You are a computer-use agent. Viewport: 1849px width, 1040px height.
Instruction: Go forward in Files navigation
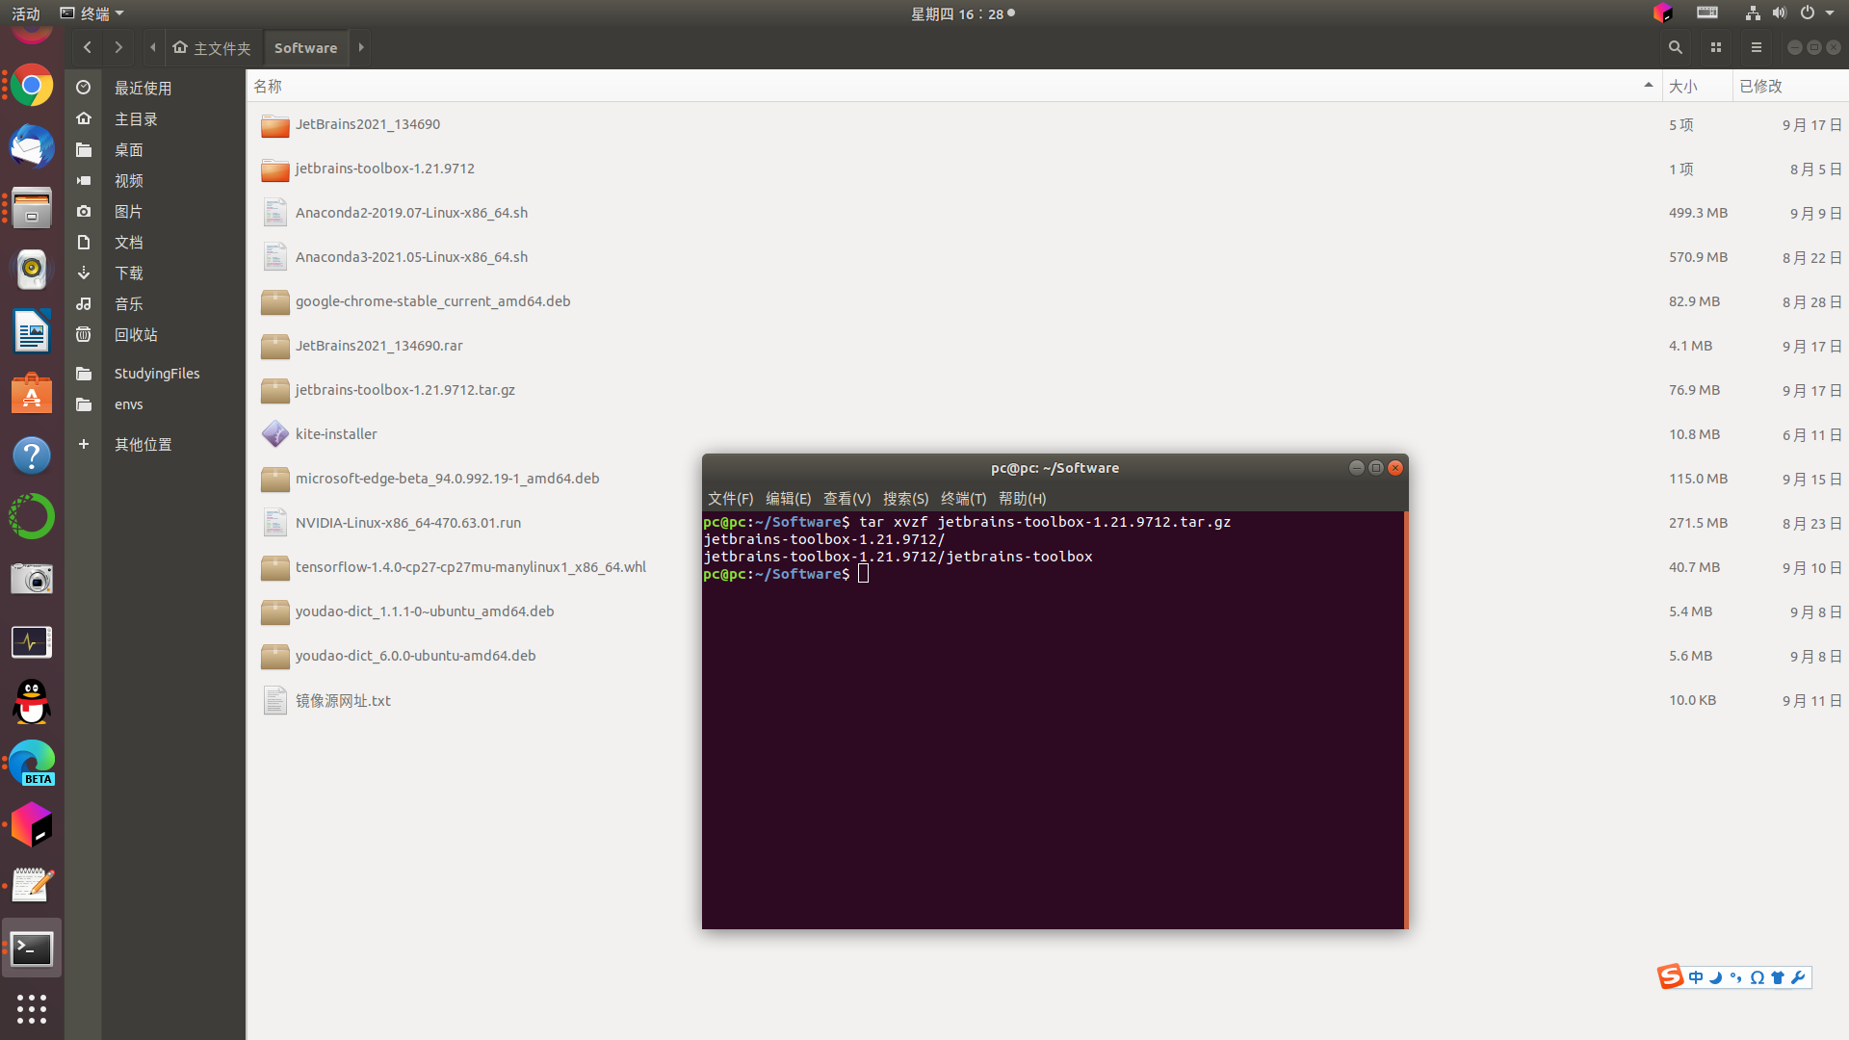pyautogui.click(x=118, y=47)
